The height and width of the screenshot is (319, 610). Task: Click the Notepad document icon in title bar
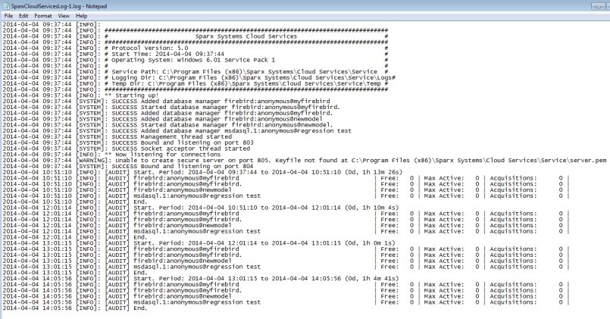[5, 5]
